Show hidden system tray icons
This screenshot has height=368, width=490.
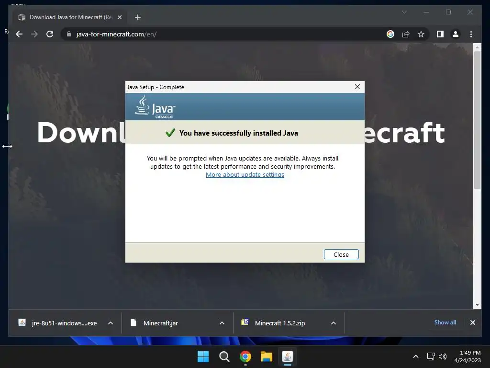(x=416, y=356)
